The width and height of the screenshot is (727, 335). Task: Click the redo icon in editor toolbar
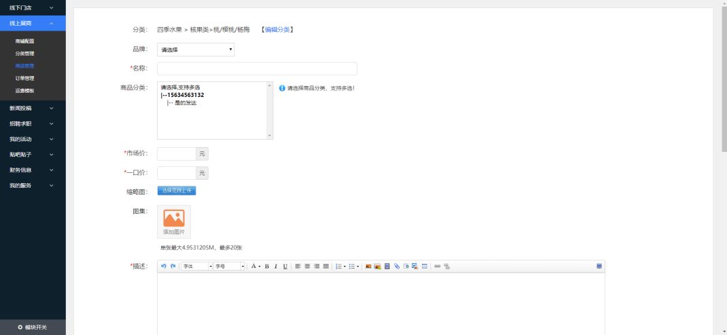coord(173,267)
